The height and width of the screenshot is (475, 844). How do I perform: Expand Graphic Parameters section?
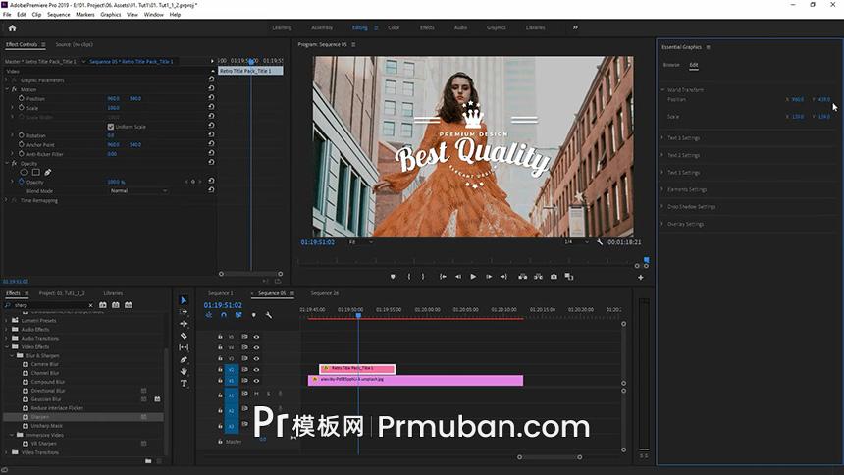tap(7, 80)
